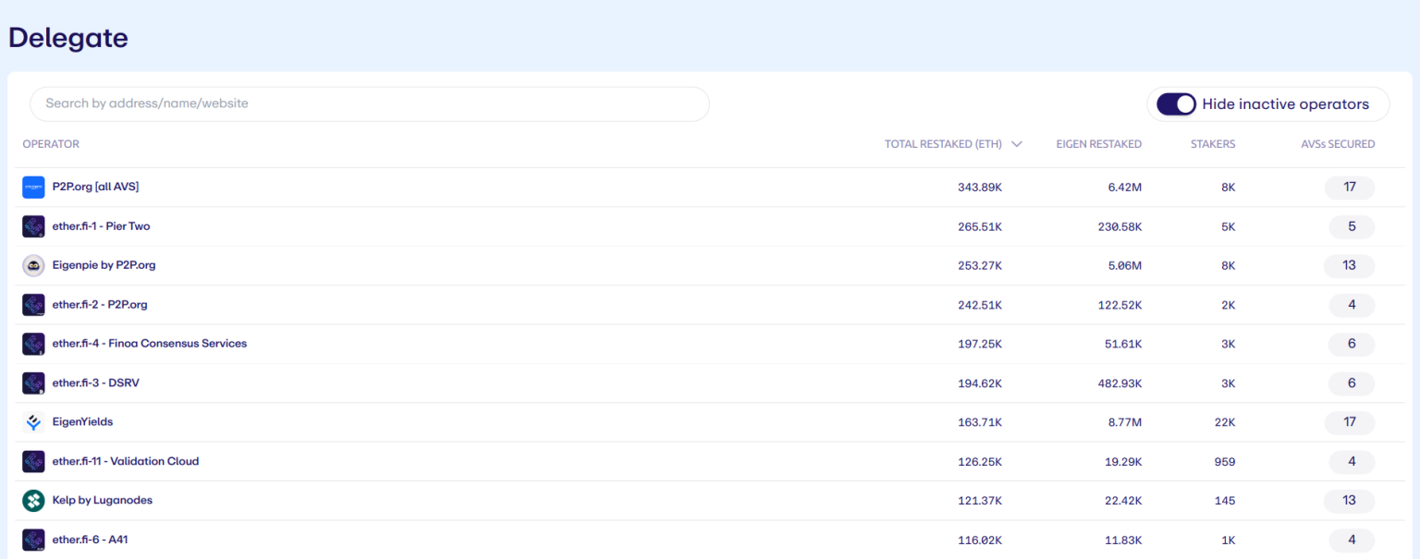Click the ether.fi-11 Validation Cloud logo icon
This screenshot has width=1420, height=559.
pyautogui.click(x=33, y=462)
